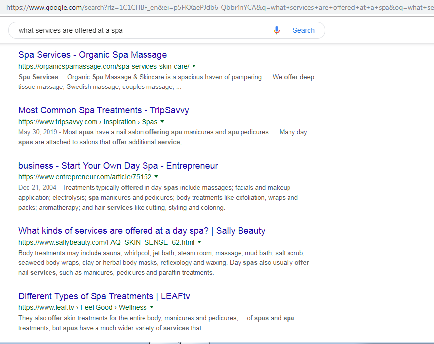Expand the dropdown arrow next to the leaf.tv URL
The image size is (434, 344).
pyautogui.click(x=152, y=307)
